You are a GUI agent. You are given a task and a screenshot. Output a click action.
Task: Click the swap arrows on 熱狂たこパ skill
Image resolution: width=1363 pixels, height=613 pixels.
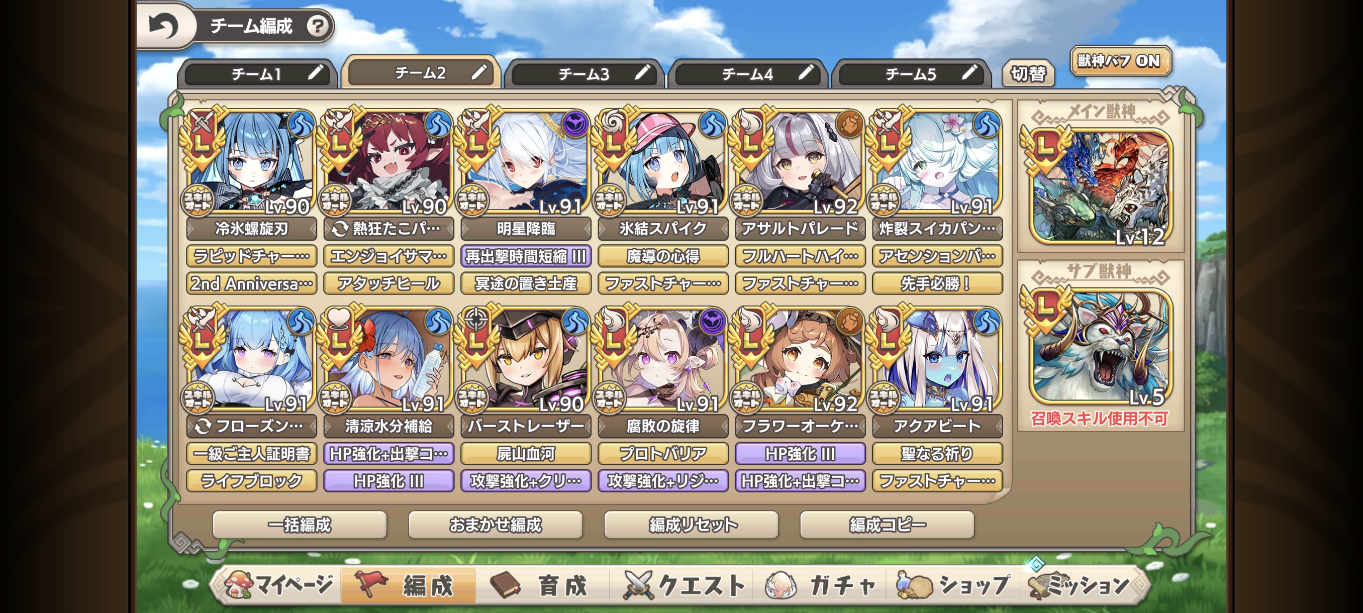click(x=340, y=229)
